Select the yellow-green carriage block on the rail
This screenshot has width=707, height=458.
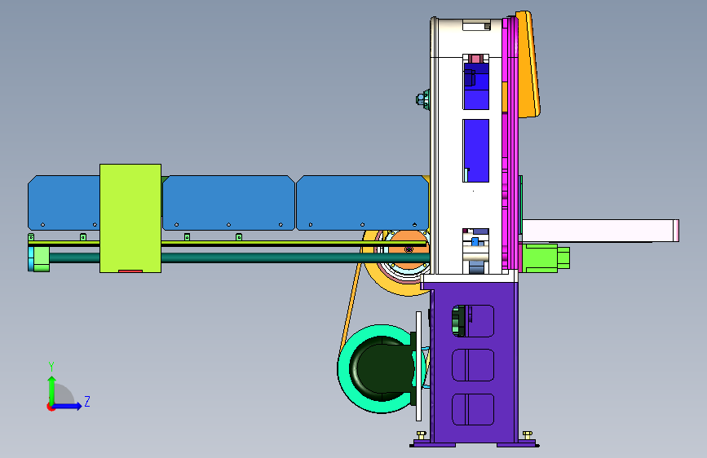130,218
